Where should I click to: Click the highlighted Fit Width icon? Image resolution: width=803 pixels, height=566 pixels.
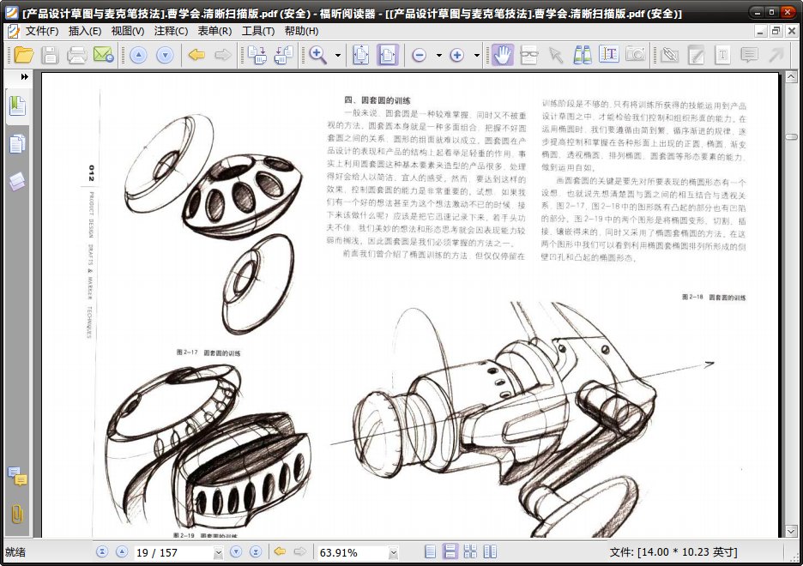click(388, 55)
